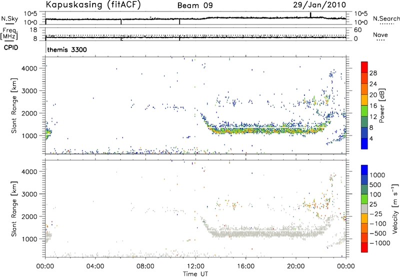Click the Kapuskasing (fitACF) title

click(93, 5)
